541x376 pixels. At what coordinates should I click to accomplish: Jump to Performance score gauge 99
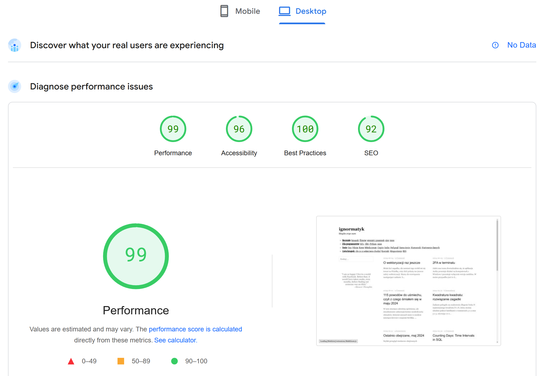point(173,129)
